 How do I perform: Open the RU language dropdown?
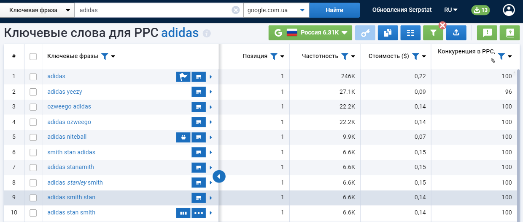click(x=451, y=10)
